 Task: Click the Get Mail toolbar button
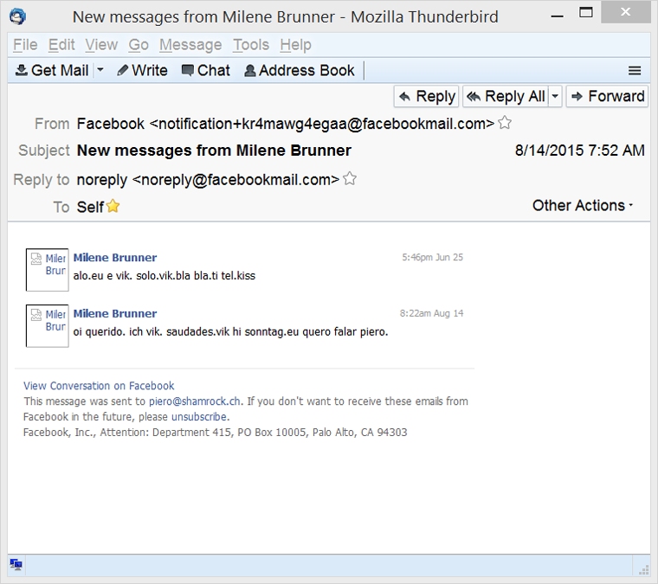(52, 71)
